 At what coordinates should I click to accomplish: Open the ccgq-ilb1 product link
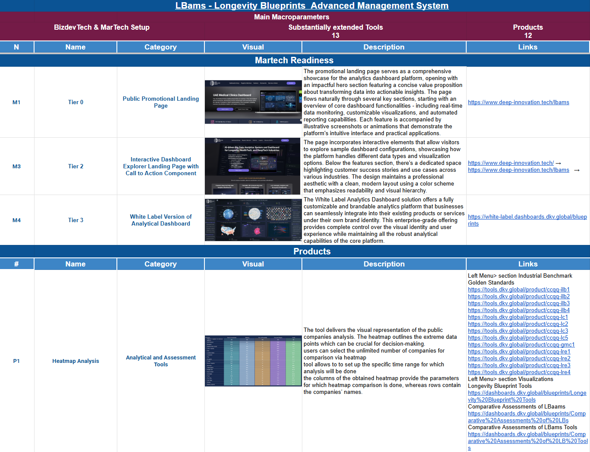point(518,290)
